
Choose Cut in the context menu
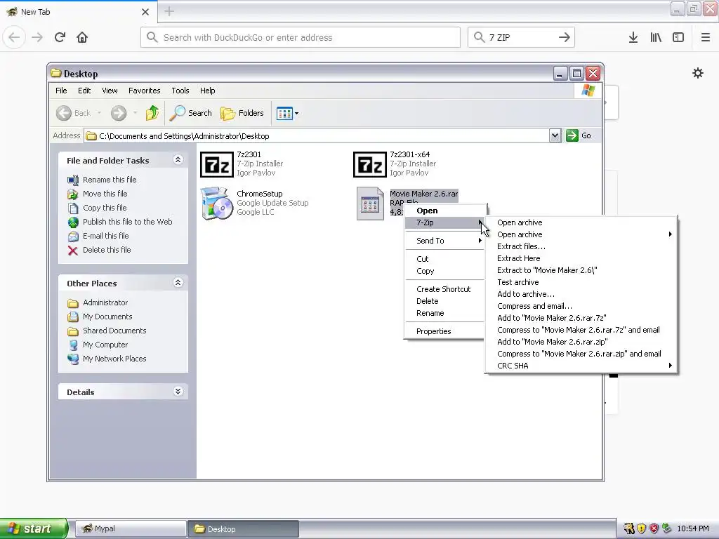pos(444,259)
